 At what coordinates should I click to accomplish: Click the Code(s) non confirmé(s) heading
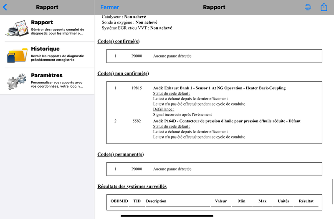click(123, 73)
